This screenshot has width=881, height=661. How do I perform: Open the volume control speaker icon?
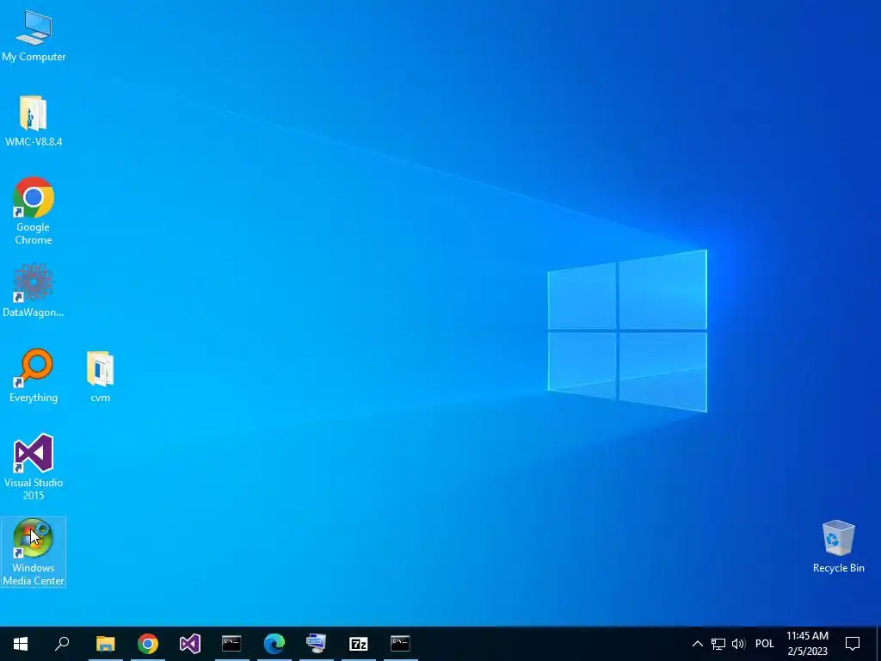[738, 644]
